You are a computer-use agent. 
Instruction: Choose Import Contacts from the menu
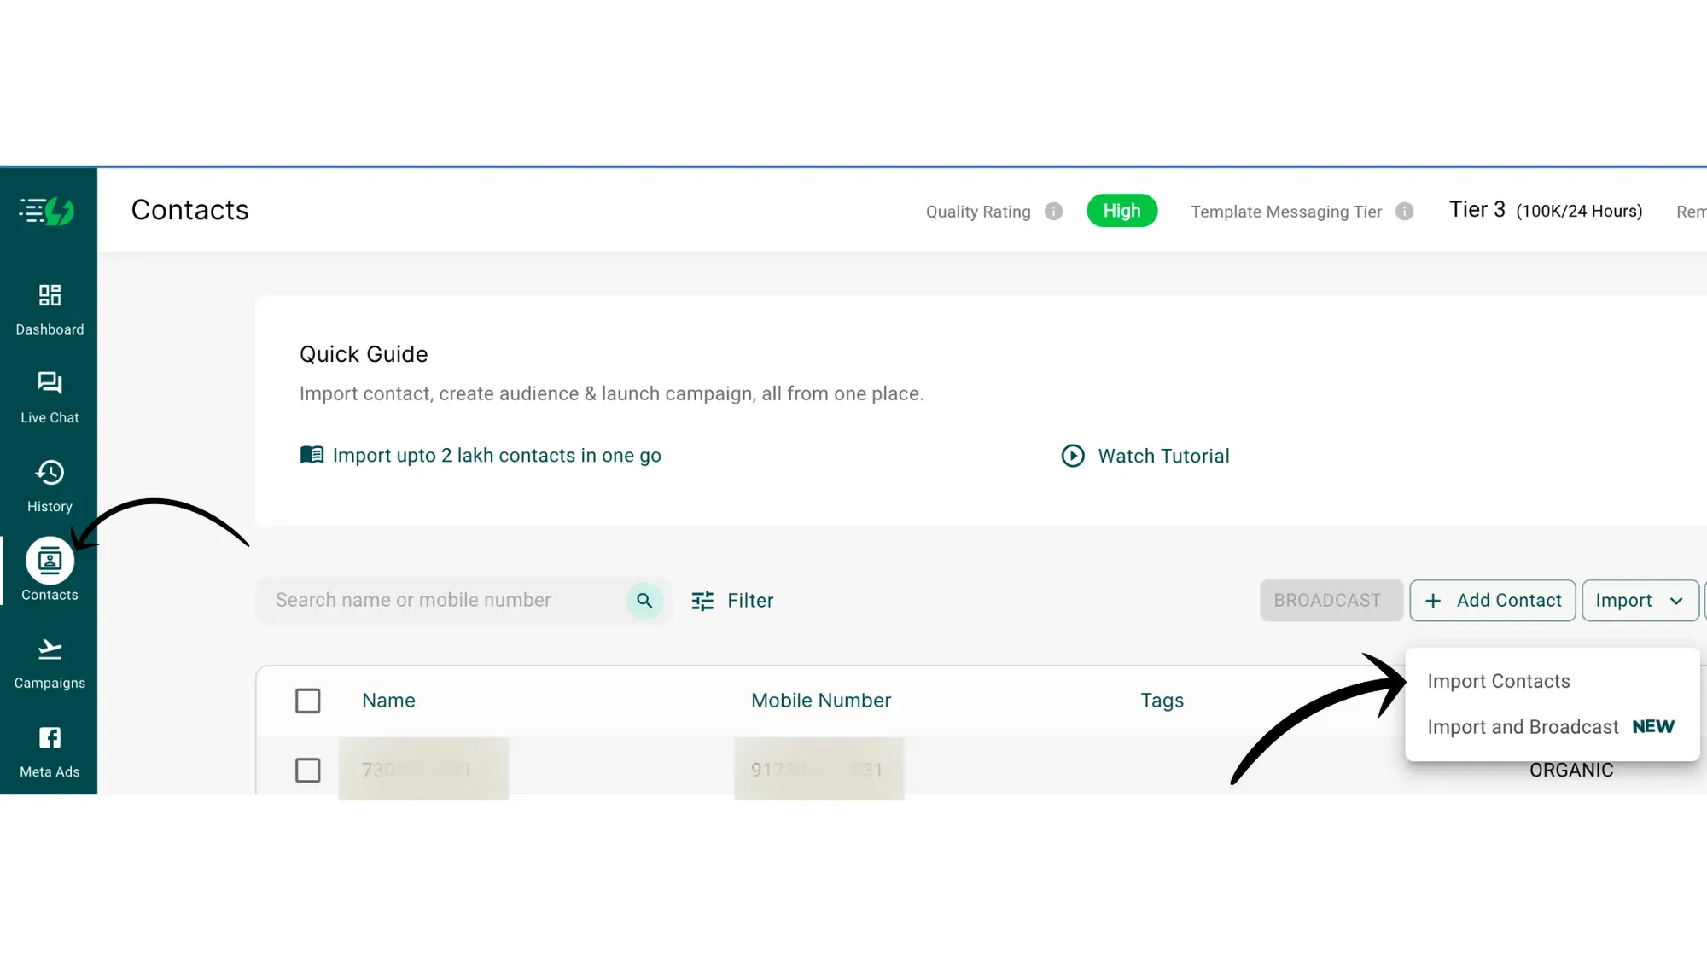click(x=1499, y=680)
